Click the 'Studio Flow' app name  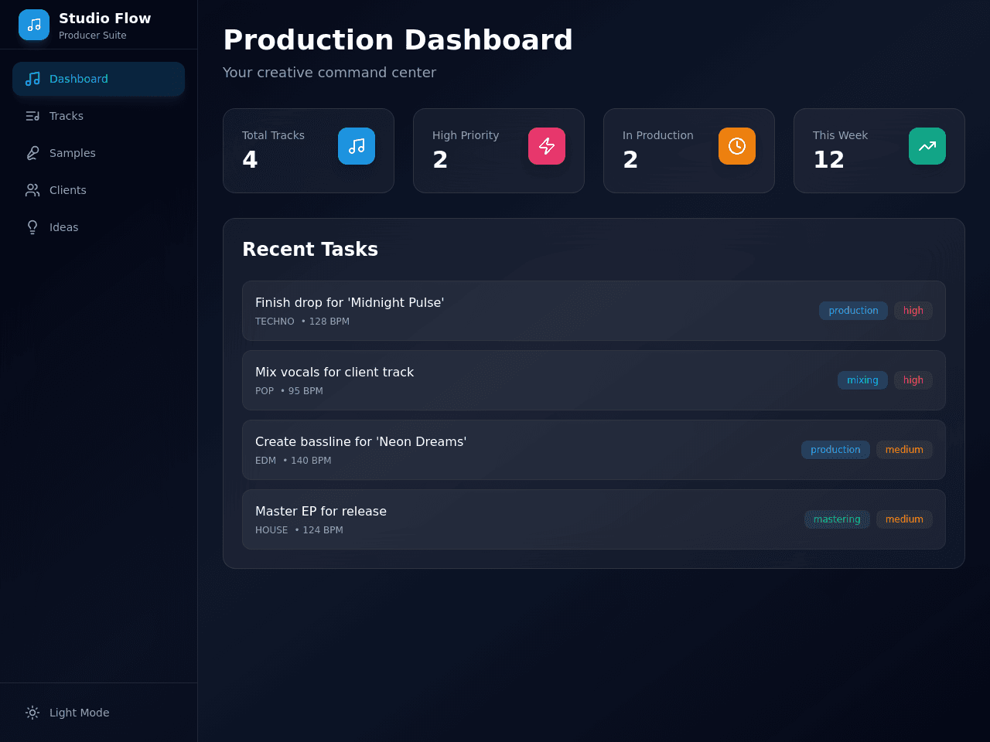(105, 19)
